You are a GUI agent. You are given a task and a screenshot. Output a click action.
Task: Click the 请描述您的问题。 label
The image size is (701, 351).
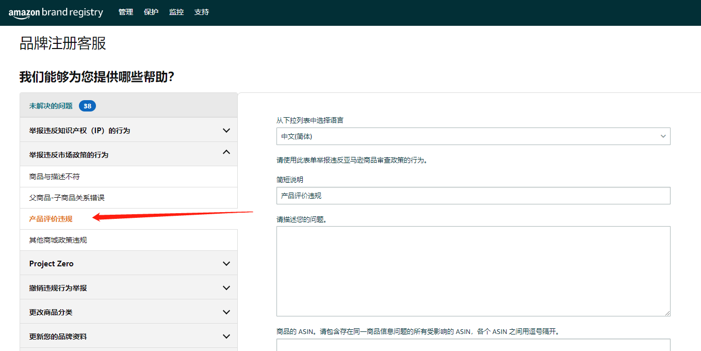pos(302,219)
